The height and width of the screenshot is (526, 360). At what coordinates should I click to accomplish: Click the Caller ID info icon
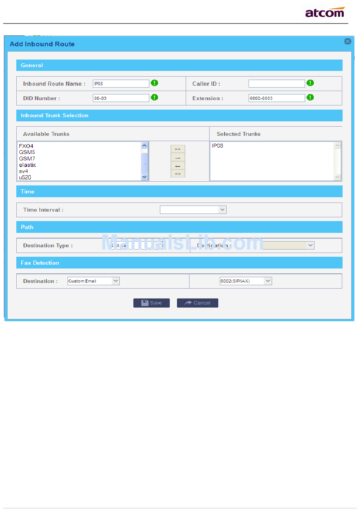point(310,83)
